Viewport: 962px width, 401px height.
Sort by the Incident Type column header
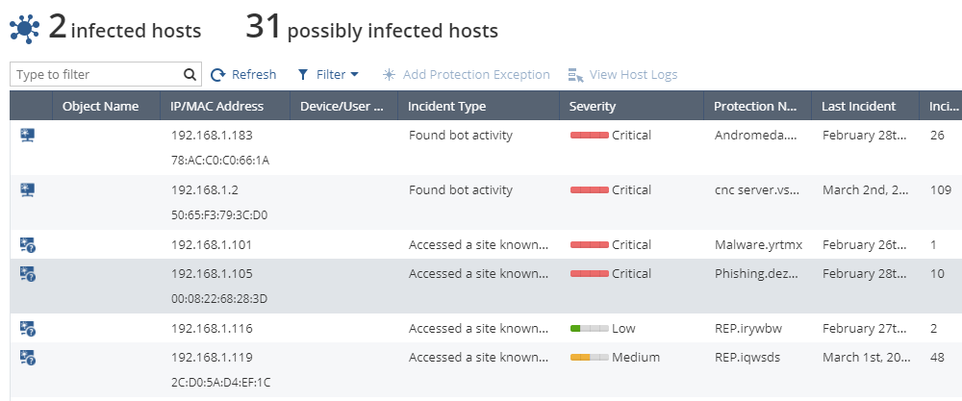point(446,106)
